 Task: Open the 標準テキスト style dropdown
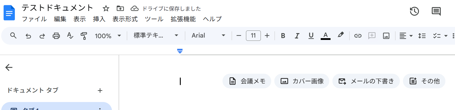pyautogui.click(x=156, y=35)
